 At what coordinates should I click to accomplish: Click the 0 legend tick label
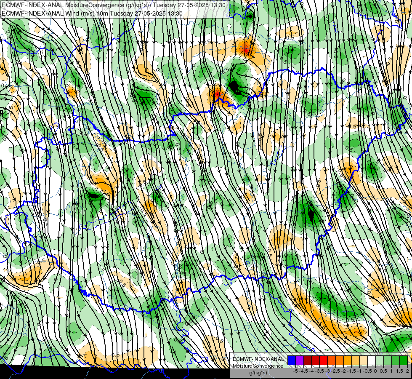(375, 371)
